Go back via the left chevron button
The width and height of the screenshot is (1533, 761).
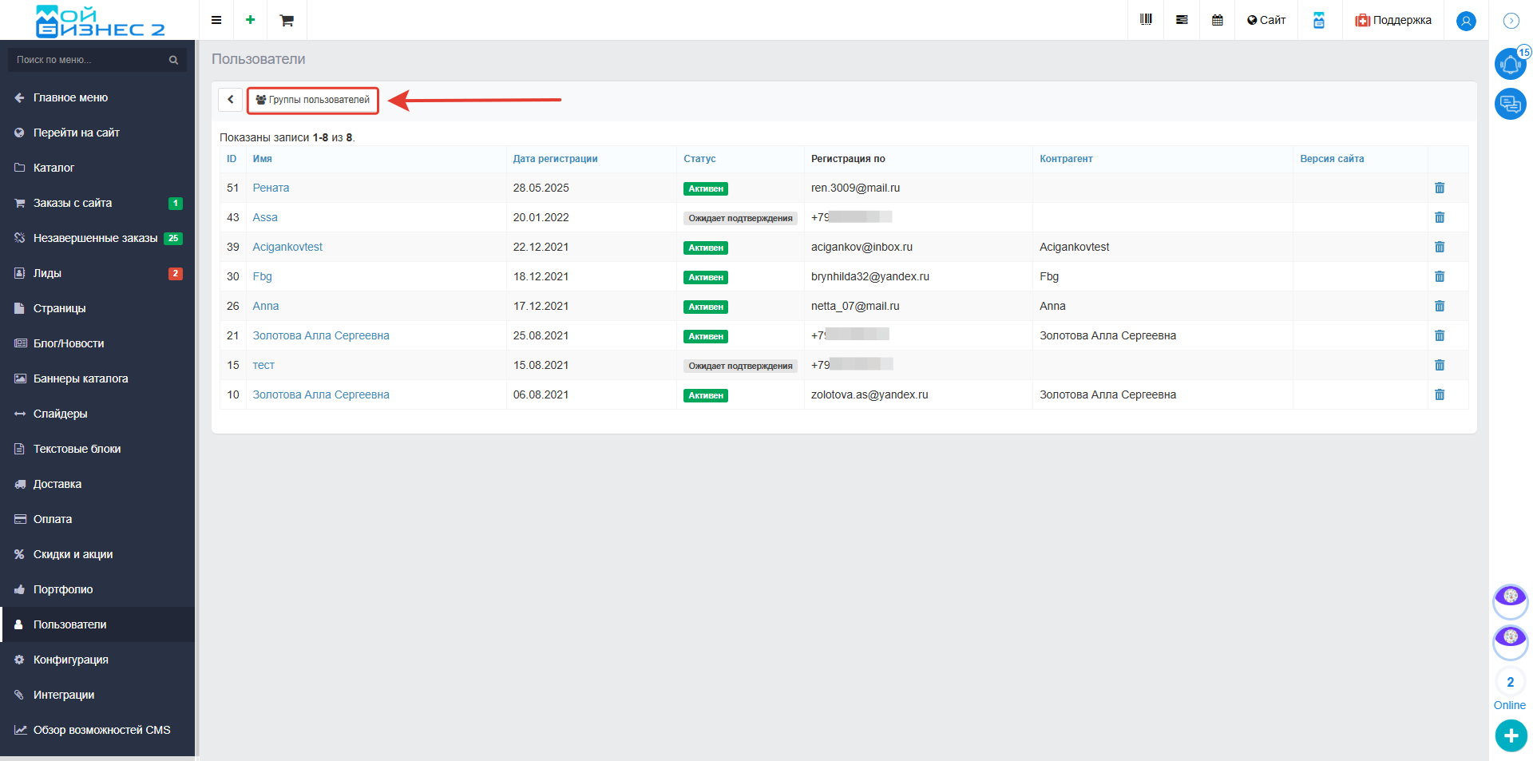(230, 100)
